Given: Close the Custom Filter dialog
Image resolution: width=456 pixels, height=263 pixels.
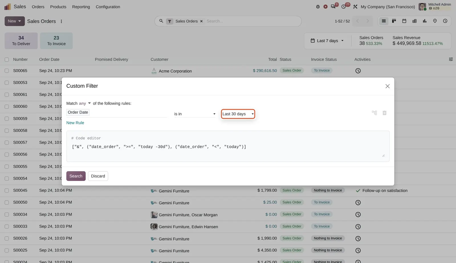Looking at the screenshot, I should pos(387,86).
